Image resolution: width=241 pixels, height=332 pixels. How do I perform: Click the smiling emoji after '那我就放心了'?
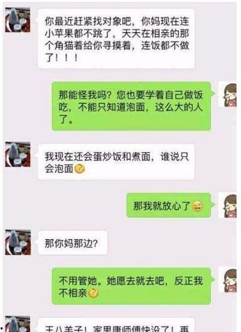click(x=197, y=206)
